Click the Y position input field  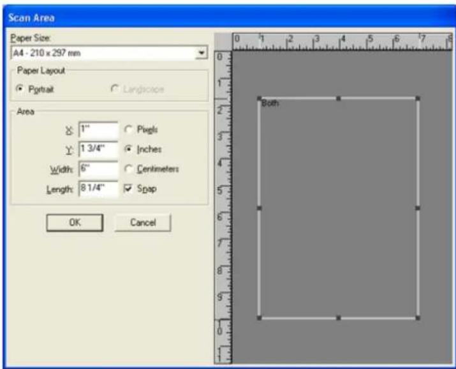(x=99, y=149)
